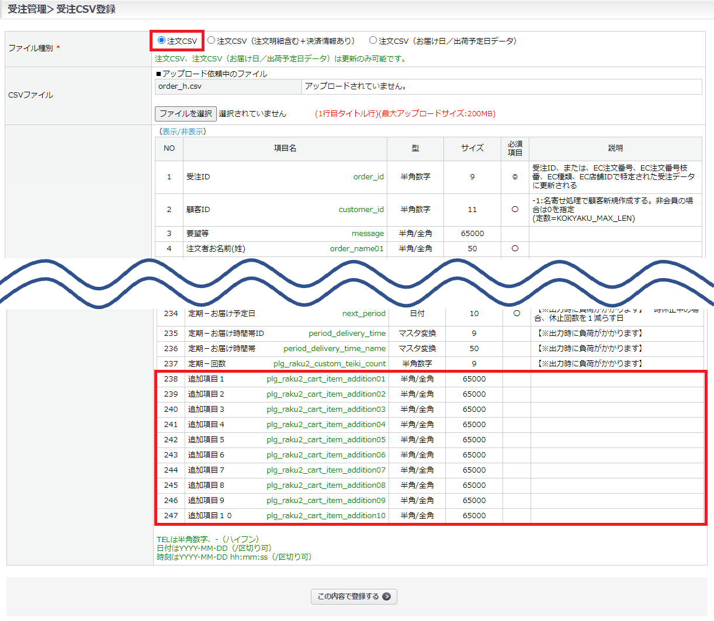Image resolution: width=714 pixels, height=621 pixels.
Task: Click 受注管理 in the breadcrumb heading
Action: (x=27, y=9)
